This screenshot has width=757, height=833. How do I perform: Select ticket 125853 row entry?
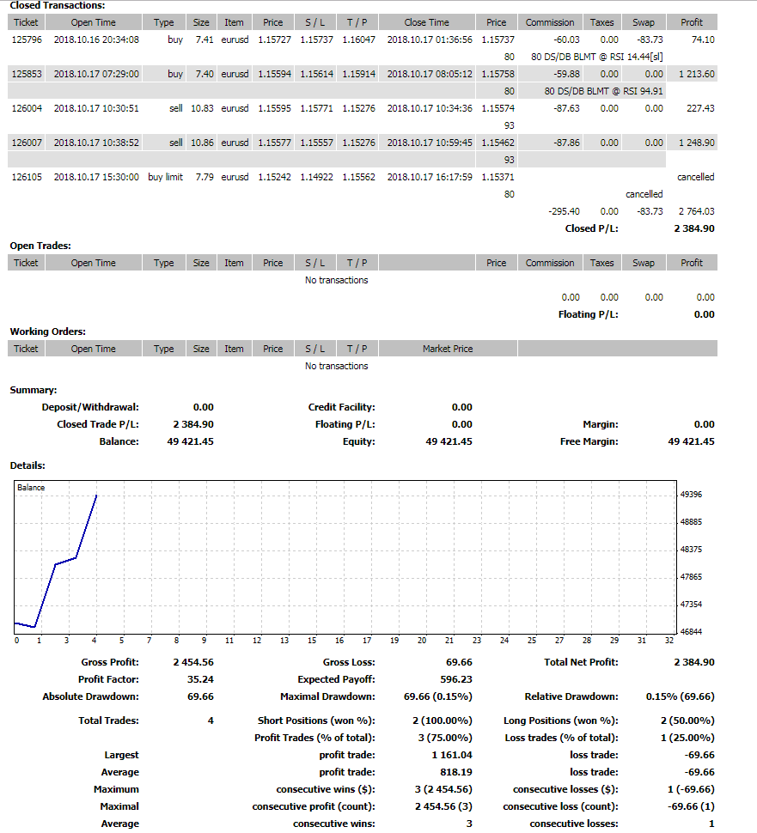tap(26, 74)
